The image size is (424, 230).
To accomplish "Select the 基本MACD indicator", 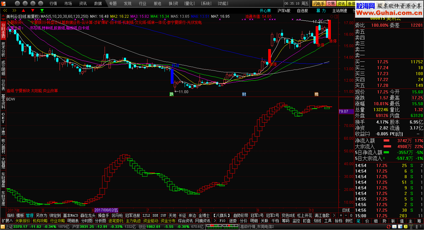I will (70, 215).
